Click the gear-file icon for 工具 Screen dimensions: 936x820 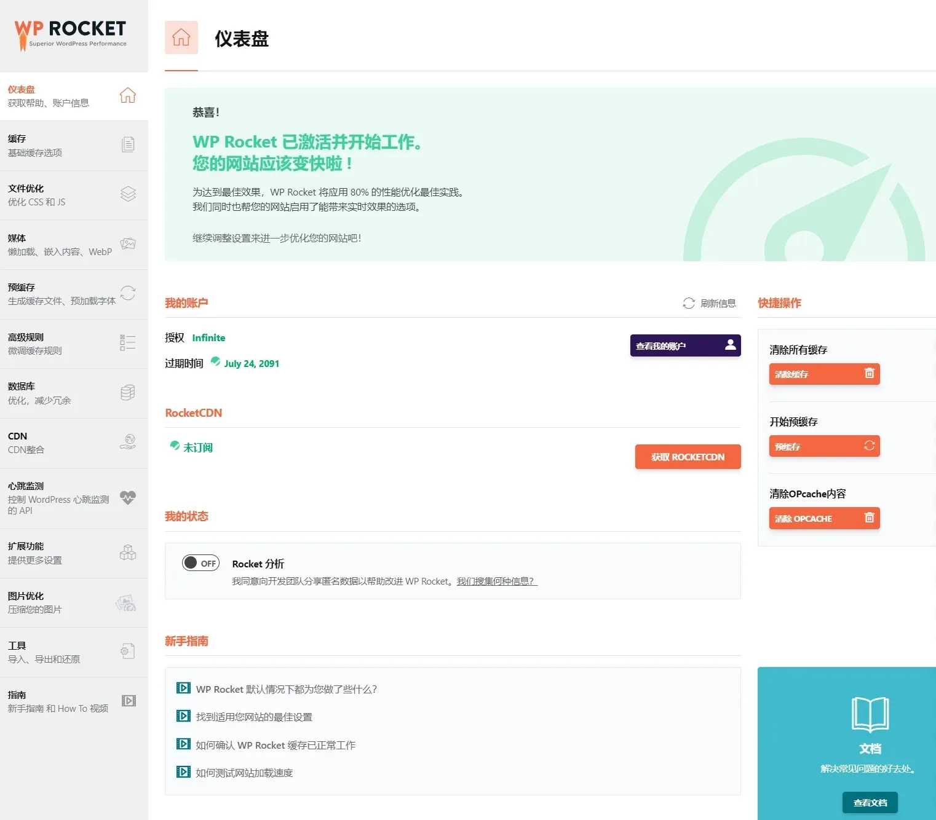(x=128, y=652)
